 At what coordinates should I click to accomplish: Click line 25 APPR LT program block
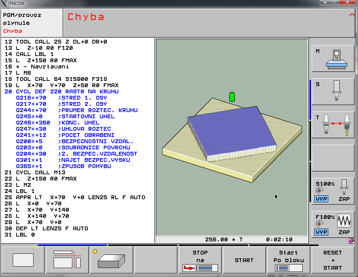coord(80,197)
